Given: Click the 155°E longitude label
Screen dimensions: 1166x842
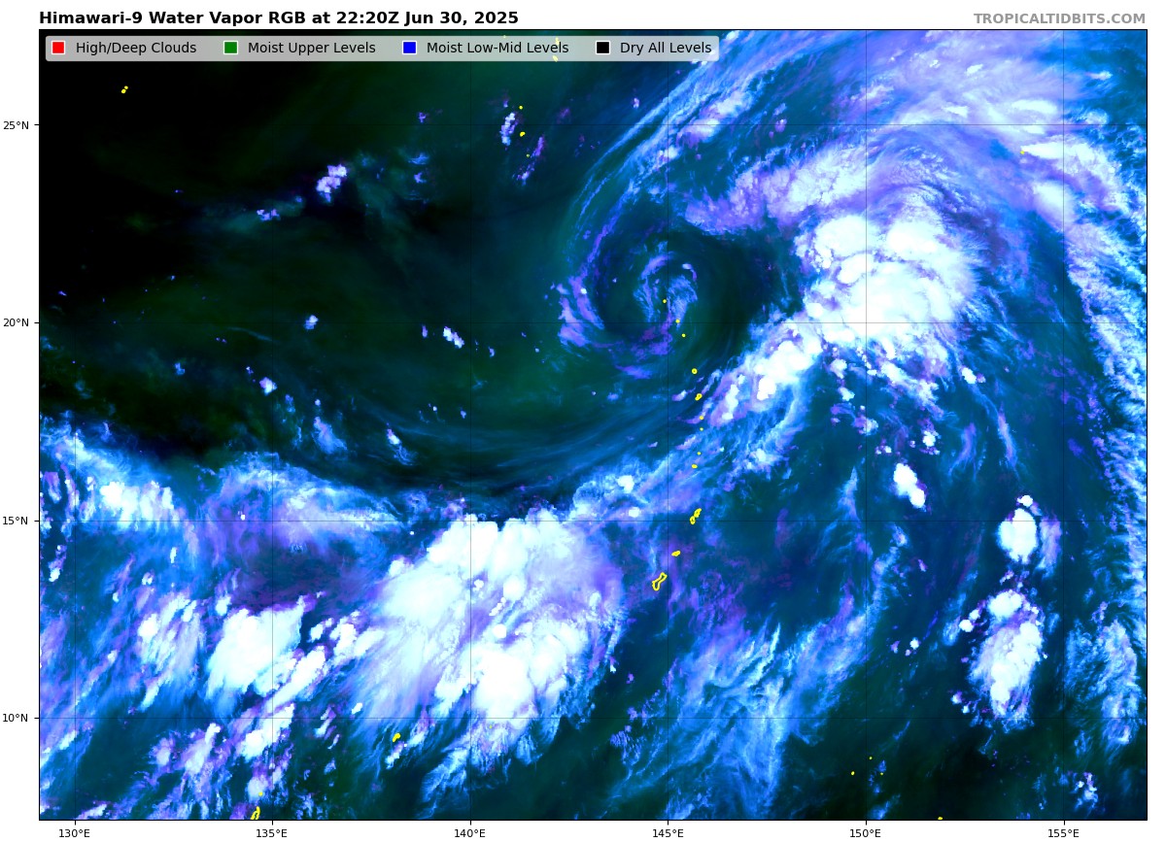Looking at the screenshot, I should 1064,832.
